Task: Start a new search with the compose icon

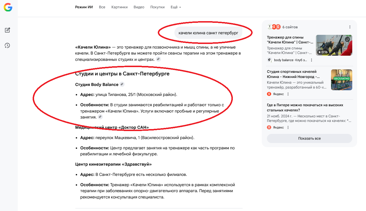Action: [7, 30]
